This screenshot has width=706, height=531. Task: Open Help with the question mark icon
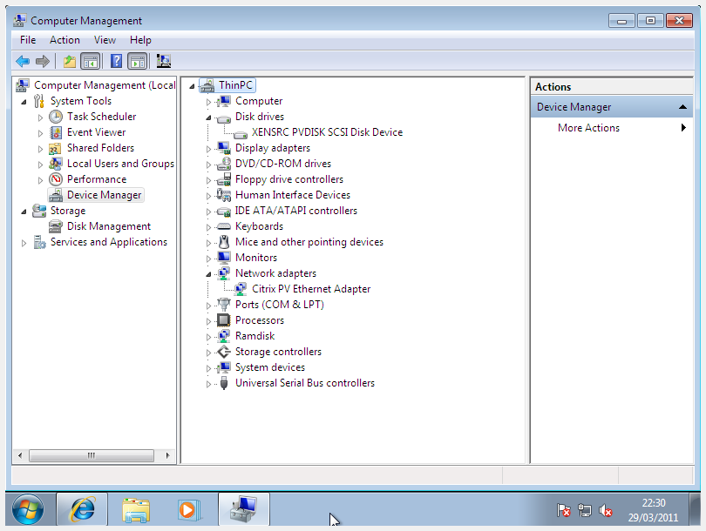[116, 61]
